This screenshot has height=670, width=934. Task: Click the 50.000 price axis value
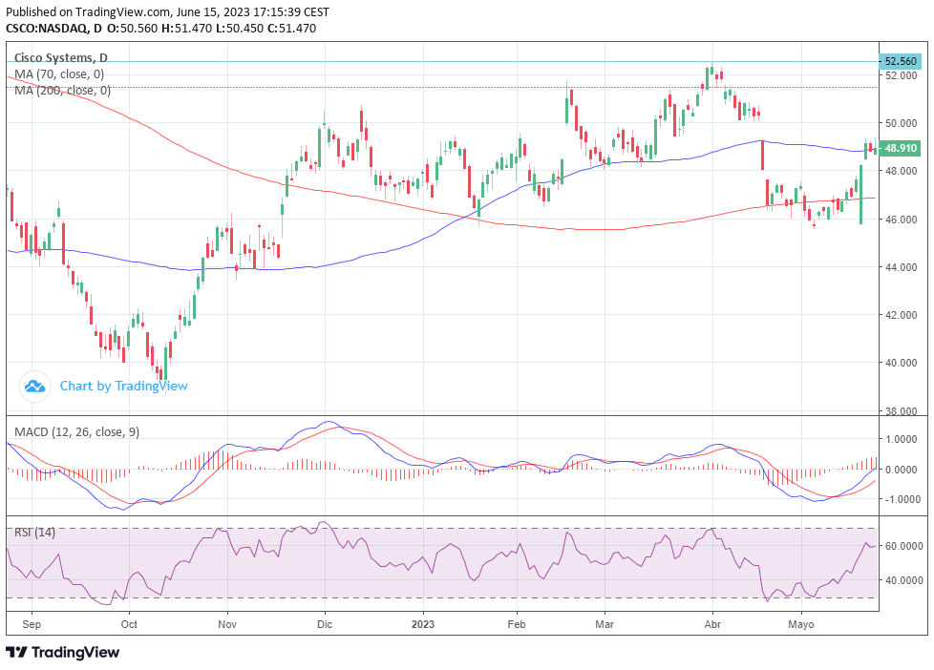[x=902, y=123]
